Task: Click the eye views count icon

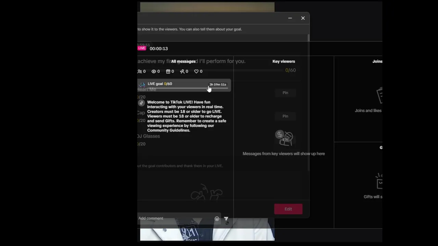Action: (x=154, y=71)
